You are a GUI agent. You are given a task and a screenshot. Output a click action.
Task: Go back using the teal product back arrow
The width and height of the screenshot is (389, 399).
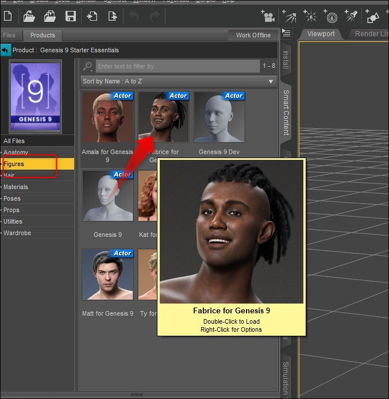pyautogui.click(x=5, y=50)
